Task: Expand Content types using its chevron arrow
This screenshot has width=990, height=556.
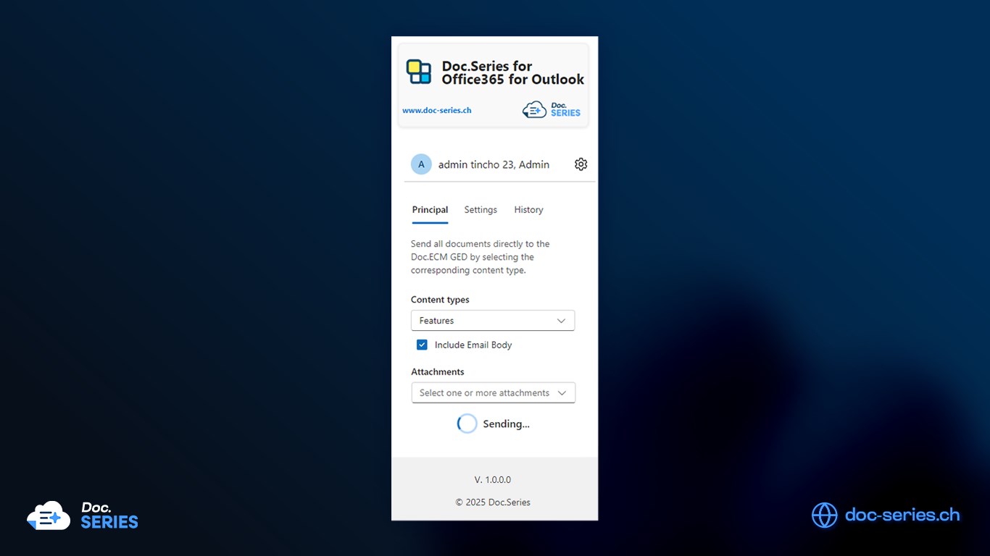Action: click(x=561, y=321)
